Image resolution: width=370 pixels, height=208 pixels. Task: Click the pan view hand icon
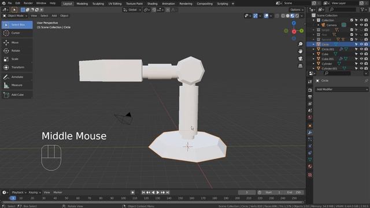pos(300,51)
